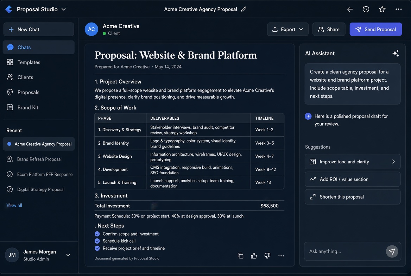Open the Proposal Studio app dropdown chevron

pos(63,9)
